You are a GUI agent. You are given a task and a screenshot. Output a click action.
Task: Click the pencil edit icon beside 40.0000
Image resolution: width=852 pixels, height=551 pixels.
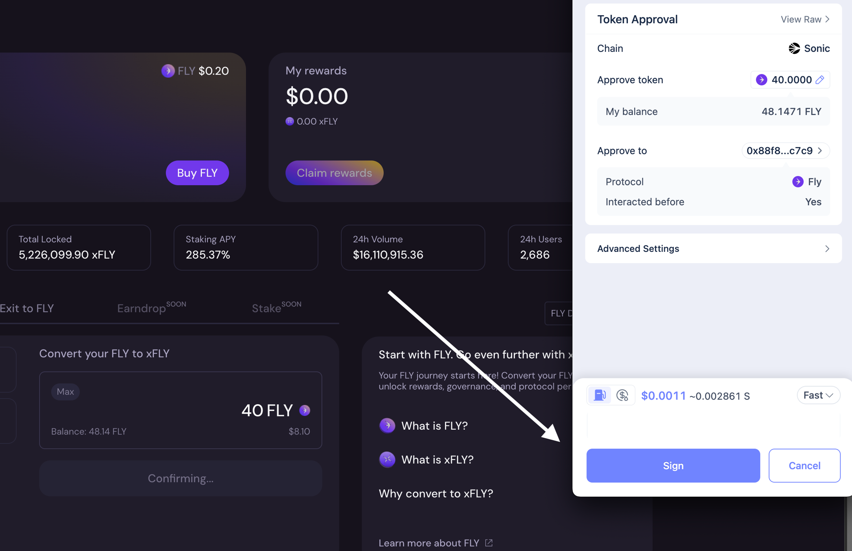820,80
